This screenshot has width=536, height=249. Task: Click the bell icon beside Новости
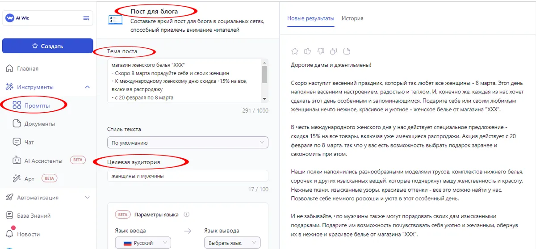9,234
